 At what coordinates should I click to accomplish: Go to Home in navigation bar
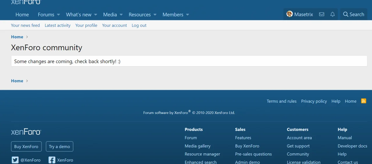pos(22,15)
